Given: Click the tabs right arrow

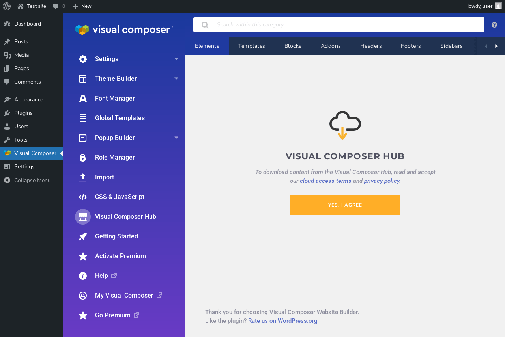Looking at the screenshot, I should pos(496,46).
